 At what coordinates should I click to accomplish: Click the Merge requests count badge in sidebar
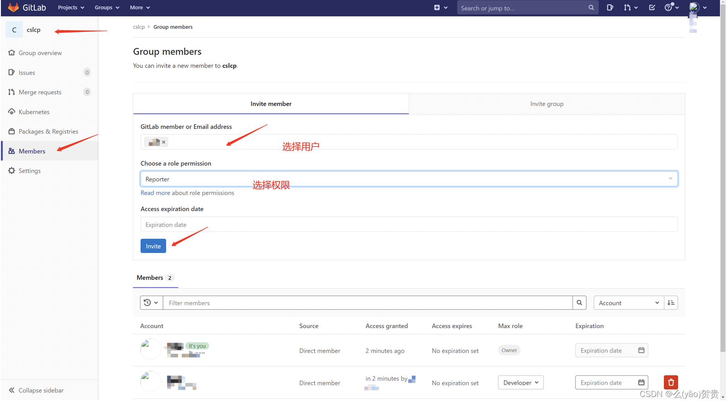pyautogui.click(x=87, y=92)
